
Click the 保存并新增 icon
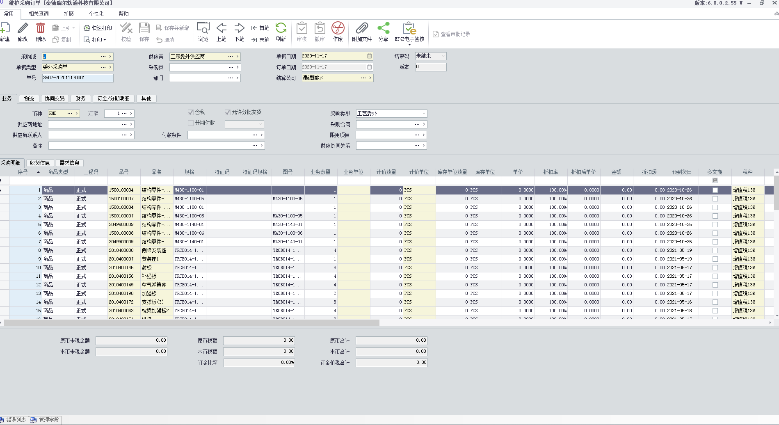point(159,28)
